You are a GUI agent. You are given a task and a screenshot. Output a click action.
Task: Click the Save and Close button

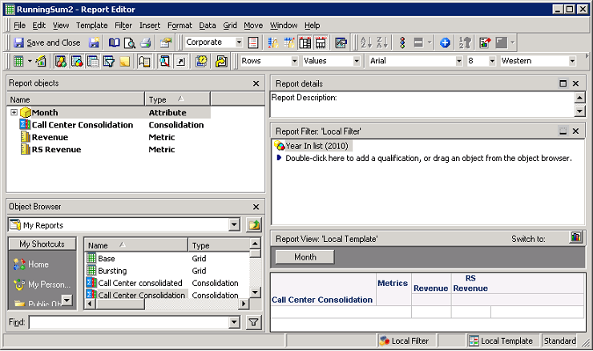tap(46, 42)
